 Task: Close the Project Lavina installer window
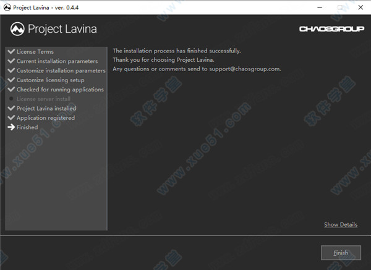pyautogui.click(x=360, y=7)
